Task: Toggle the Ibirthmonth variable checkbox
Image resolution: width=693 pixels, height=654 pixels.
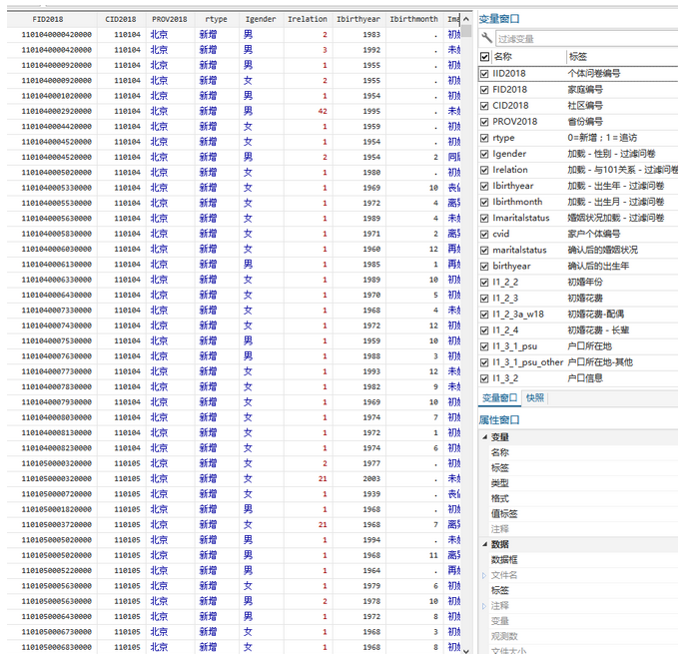Action: (484, 202)
